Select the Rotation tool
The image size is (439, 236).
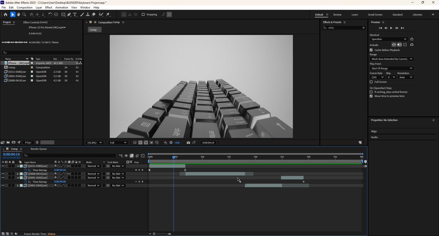[x=50, y=15]
